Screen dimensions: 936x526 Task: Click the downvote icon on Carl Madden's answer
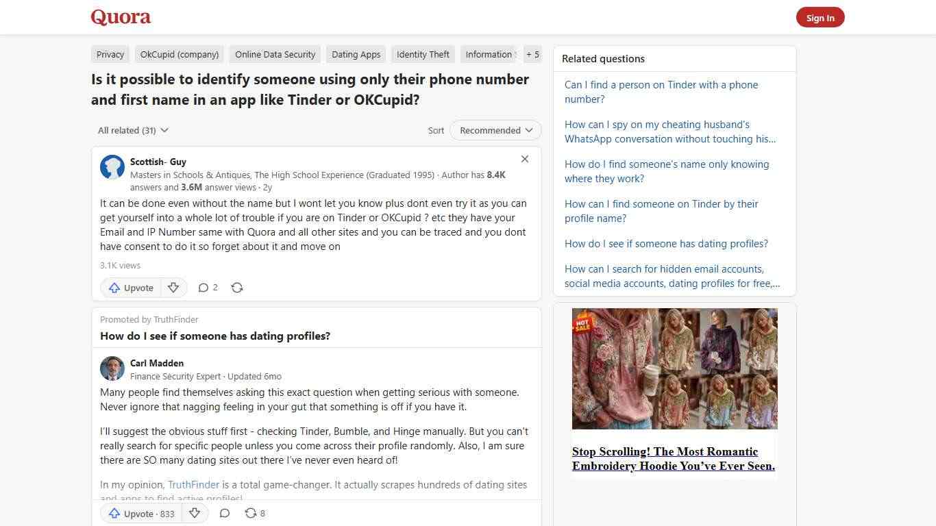(x=195, y=513)
